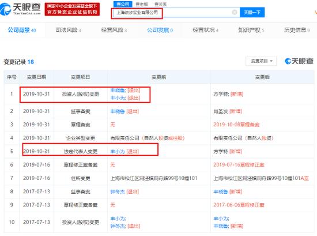Select the 公司发展 tab
This screenshot has width=317, height=236.
click(160, 30)
